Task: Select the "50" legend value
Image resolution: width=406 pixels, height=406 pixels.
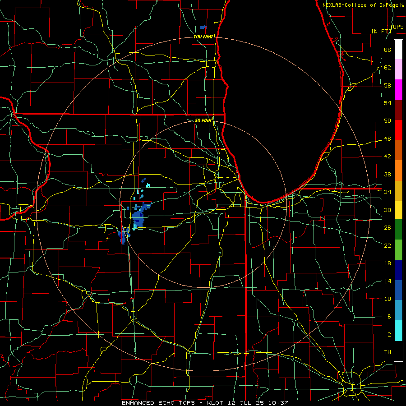Action: click(x=388, y=121)
